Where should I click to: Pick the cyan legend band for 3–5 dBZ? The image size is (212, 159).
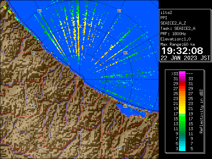(182, 148)
